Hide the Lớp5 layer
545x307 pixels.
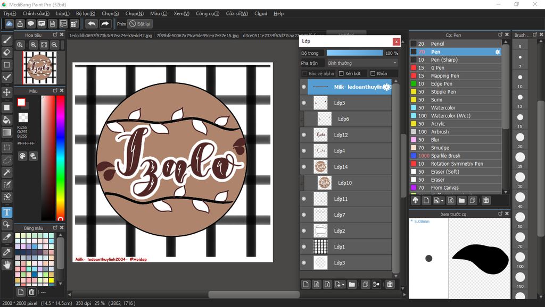tap(304, 103)
